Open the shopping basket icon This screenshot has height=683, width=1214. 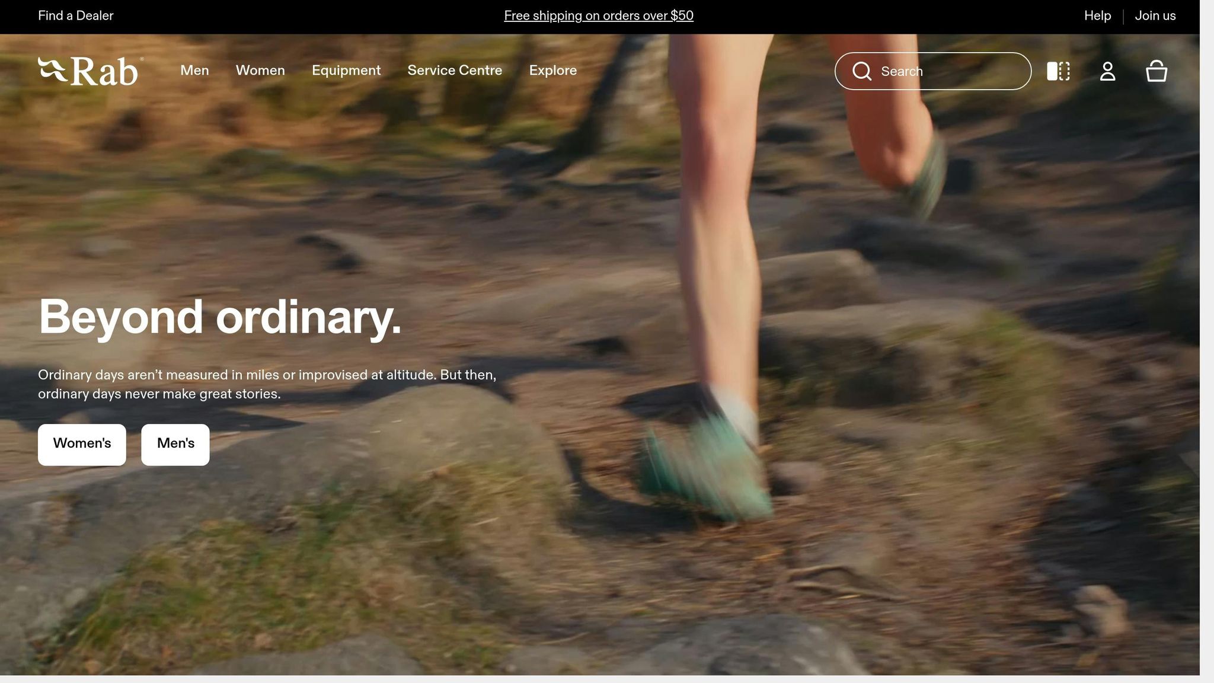pos(1156,71)
